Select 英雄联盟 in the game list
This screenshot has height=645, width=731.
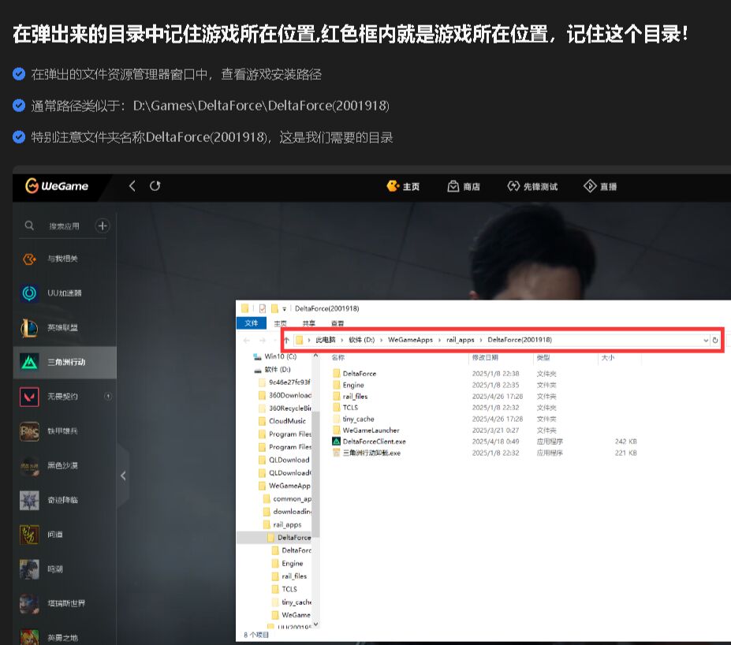pyautogui.click(x=65, y=328)
